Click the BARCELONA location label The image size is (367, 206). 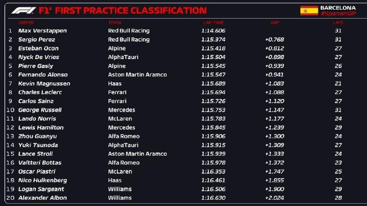[x=338, y=8]
